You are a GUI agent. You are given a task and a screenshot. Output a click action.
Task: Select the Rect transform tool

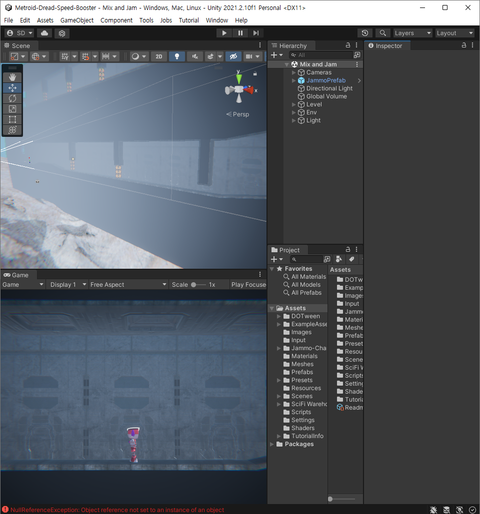(x=12, y=119)
